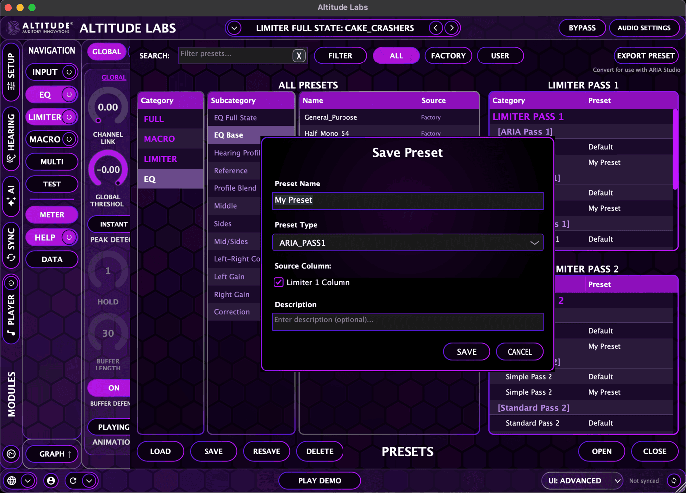Switch to the FACTORY presets tab
The width and height of the screenshot is (686, 493).
[448, 56]
